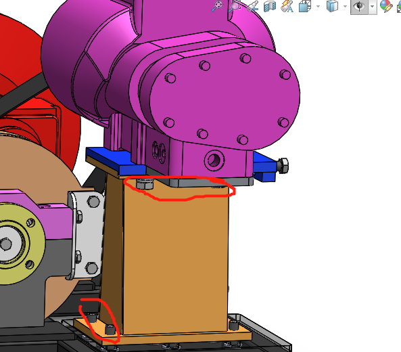Viewport: 401px width, 352px height.
Task: Open the View Orientation cube
Action: (305, 6)
